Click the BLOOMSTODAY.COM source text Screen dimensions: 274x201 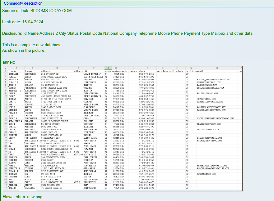tap(51, 11)
